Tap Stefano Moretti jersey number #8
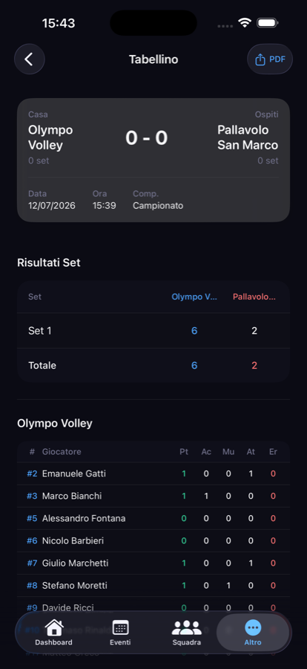 click(x=32, y=586)
